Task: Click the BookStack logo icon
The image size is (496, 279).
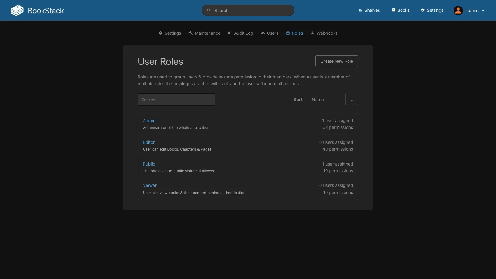Action: (x=17, y=11)
